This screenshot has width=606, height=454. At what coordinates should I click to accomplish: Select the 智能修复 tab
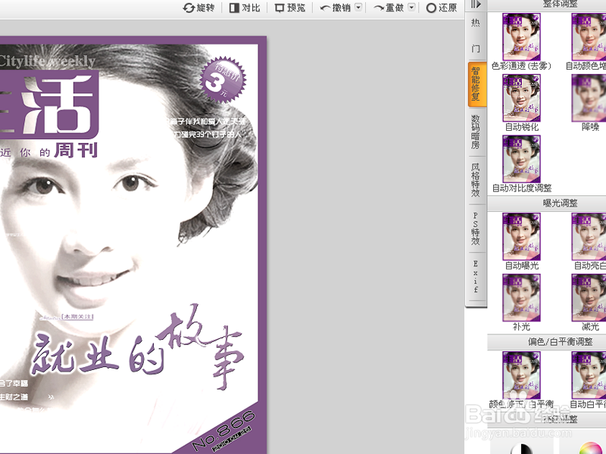476,83
